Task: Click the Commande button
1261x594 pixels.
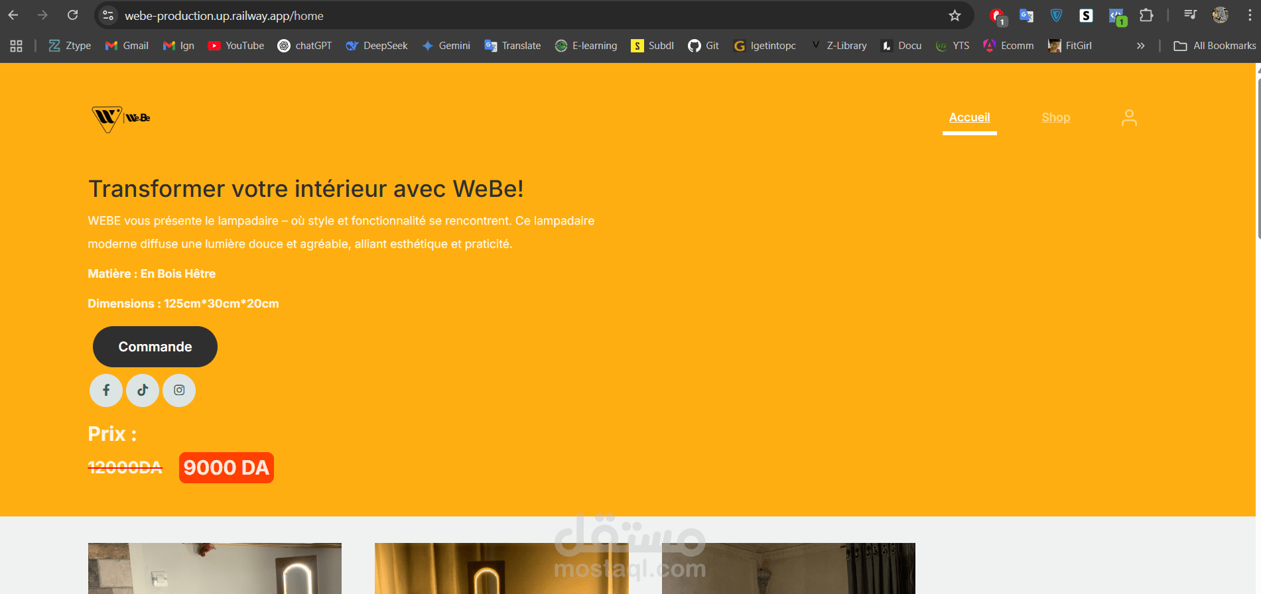Action: tap(155, 347)
